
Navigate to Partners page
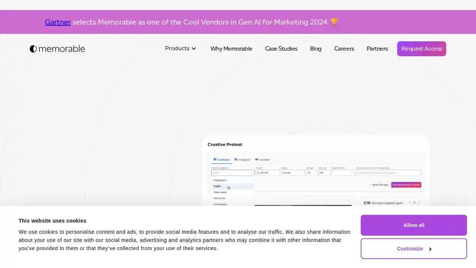pyautogui.click(x=377, y=49)
